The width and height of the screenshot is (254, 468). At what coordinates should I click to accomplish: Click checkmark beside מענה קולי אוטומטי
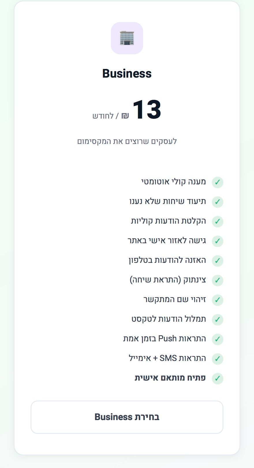point(218,182)
